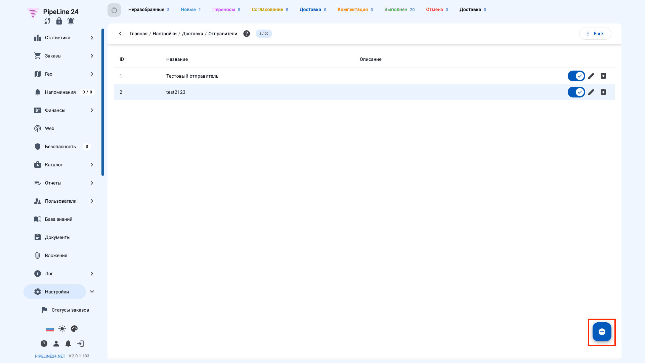
Task: Click the sync arrows icon under PipeLine 24
Action: coord(47,21)
